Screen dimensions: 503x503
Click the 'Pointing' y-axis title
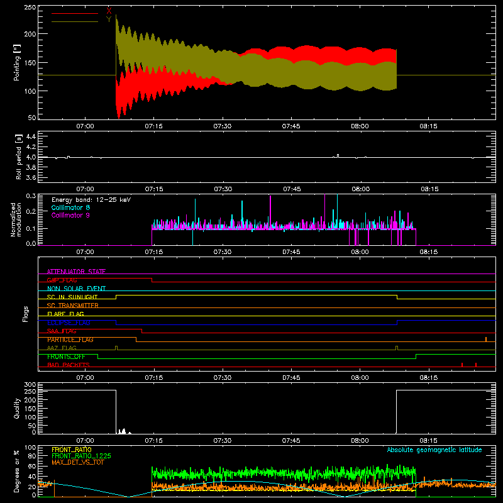coord(17,62)
